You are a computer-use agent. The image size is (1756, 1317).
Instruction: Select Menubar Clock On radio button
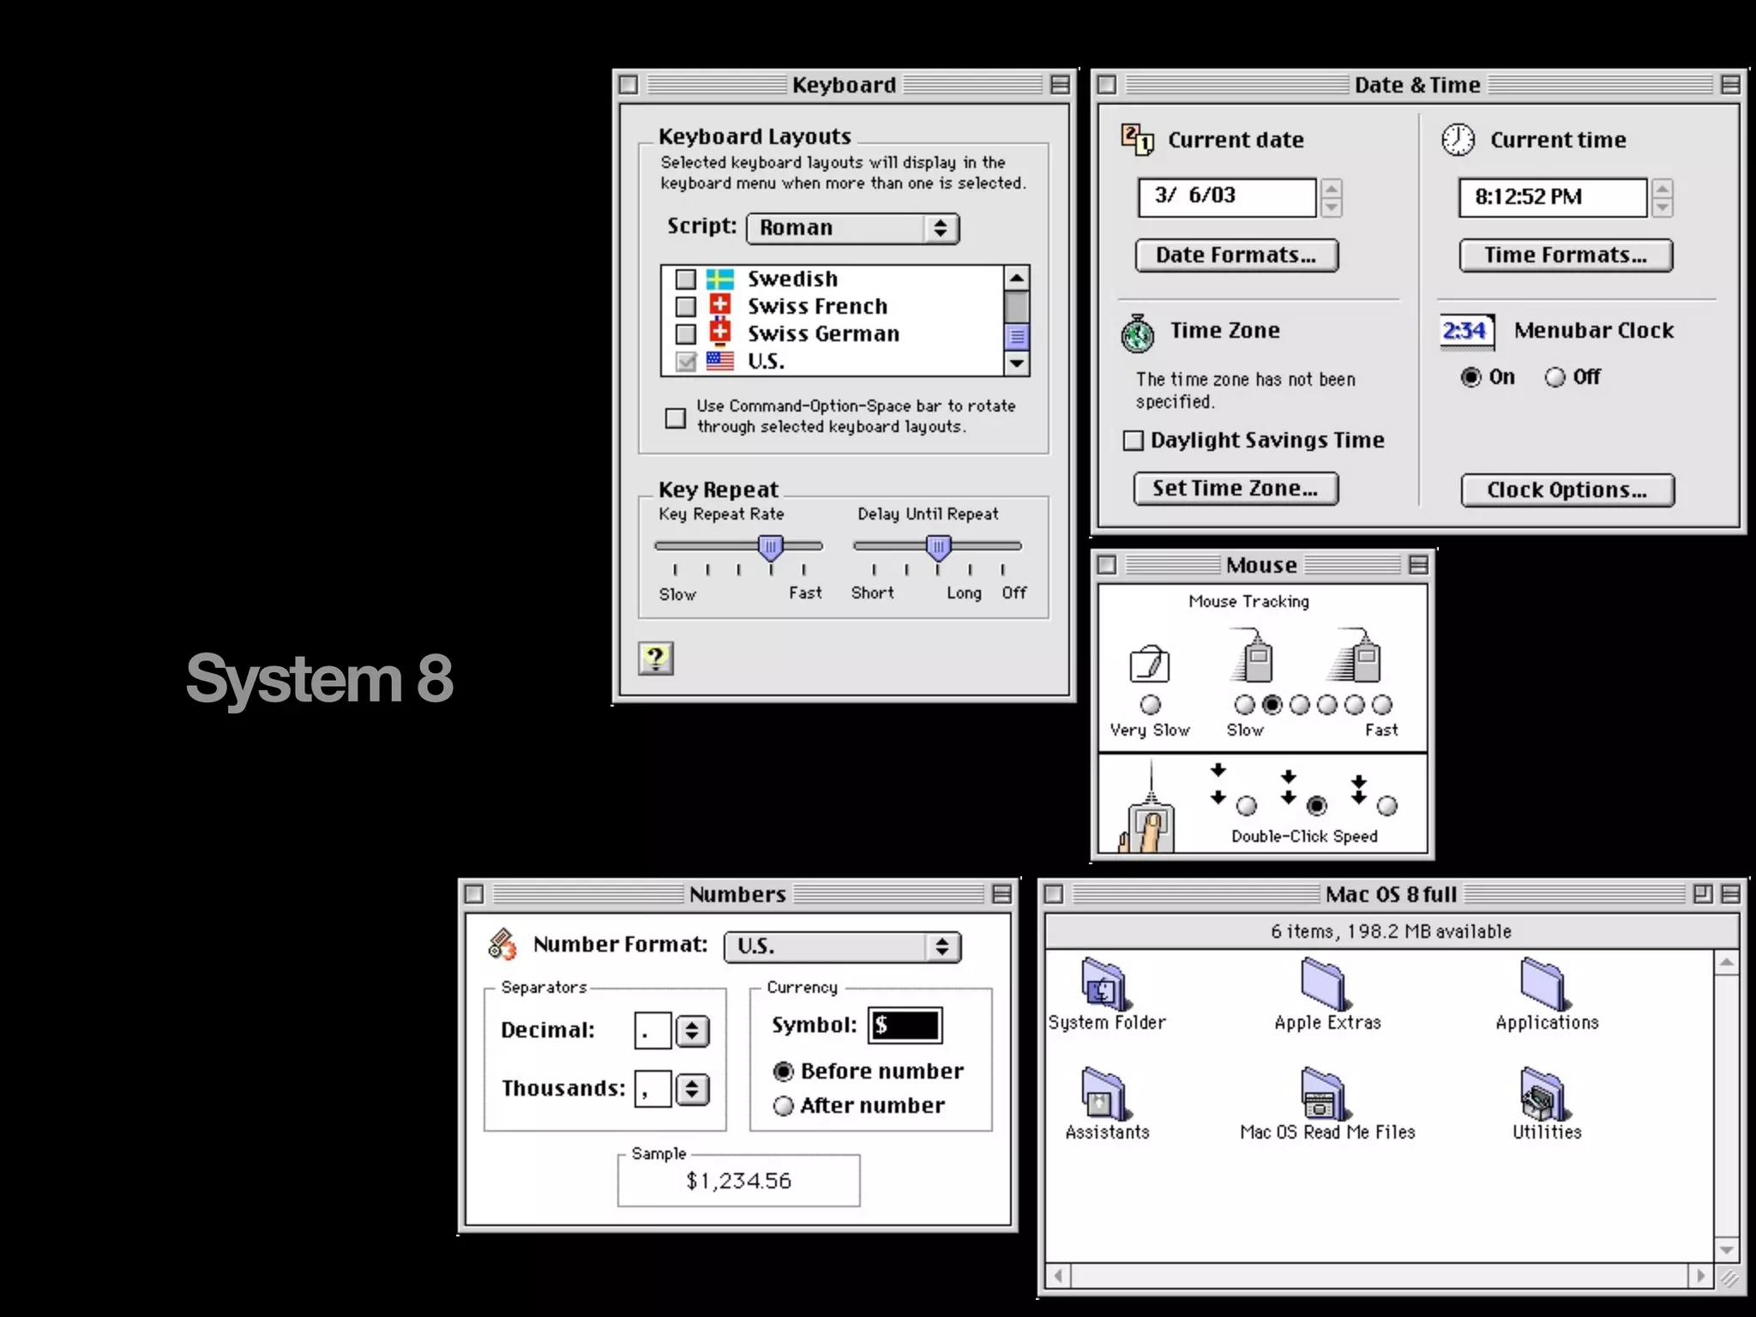[1471, 377]
